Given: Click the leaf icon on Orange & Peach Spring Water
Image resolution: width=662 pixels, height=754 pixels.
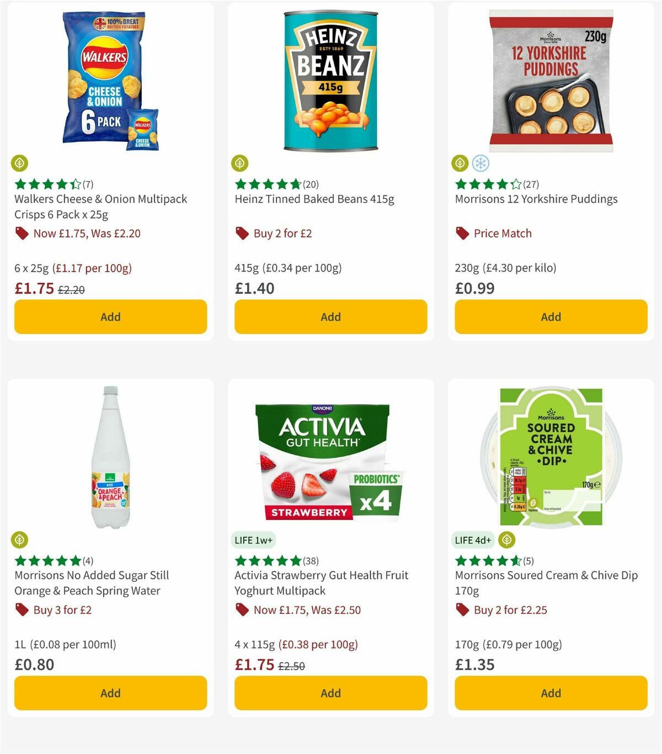Looking at the screenshot, I should [20, 540].
